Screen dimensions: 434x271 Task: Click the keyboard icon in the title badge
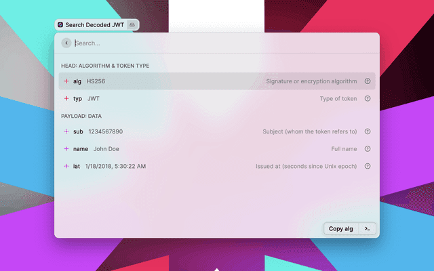(132, 24)
